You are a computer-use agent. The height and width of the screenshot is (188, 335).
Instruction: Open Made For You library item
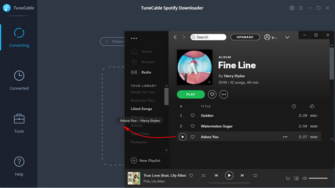coord(143,92)
